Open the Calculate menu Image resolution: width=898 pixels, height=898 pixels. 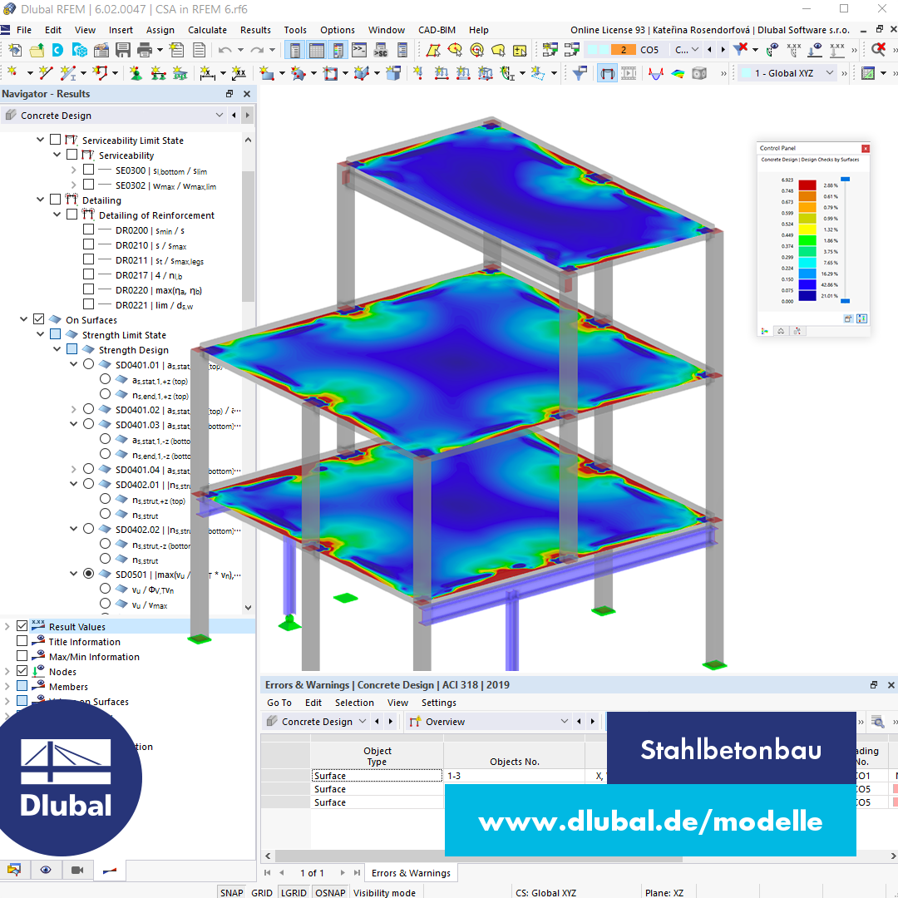coord(207,30)
